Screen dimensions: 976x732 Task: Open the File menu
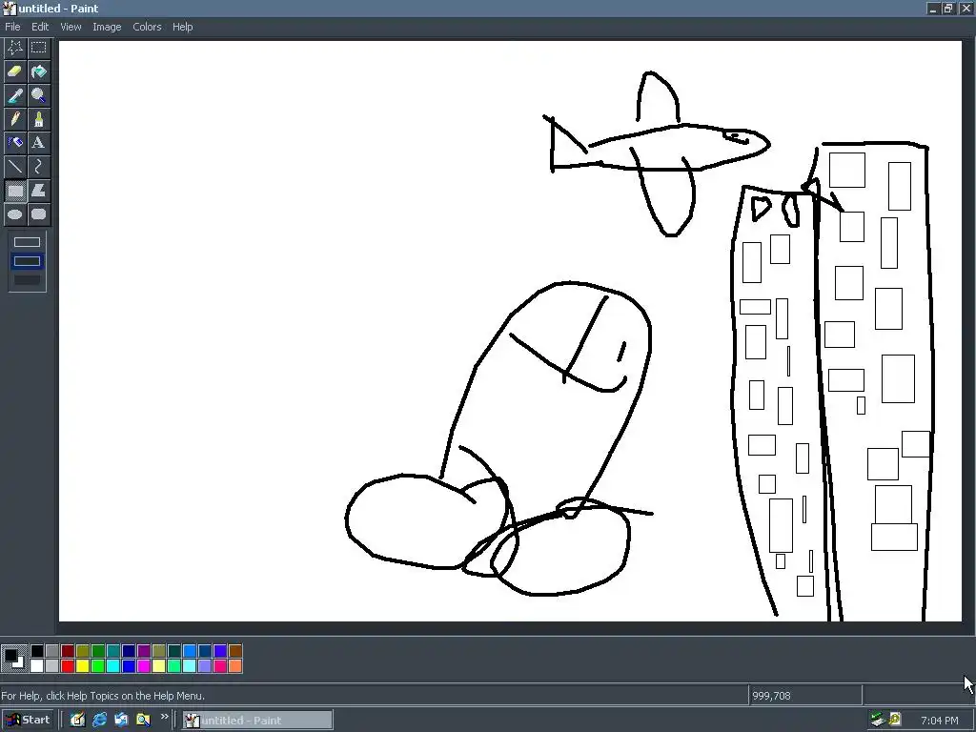[x=12, y=27]
